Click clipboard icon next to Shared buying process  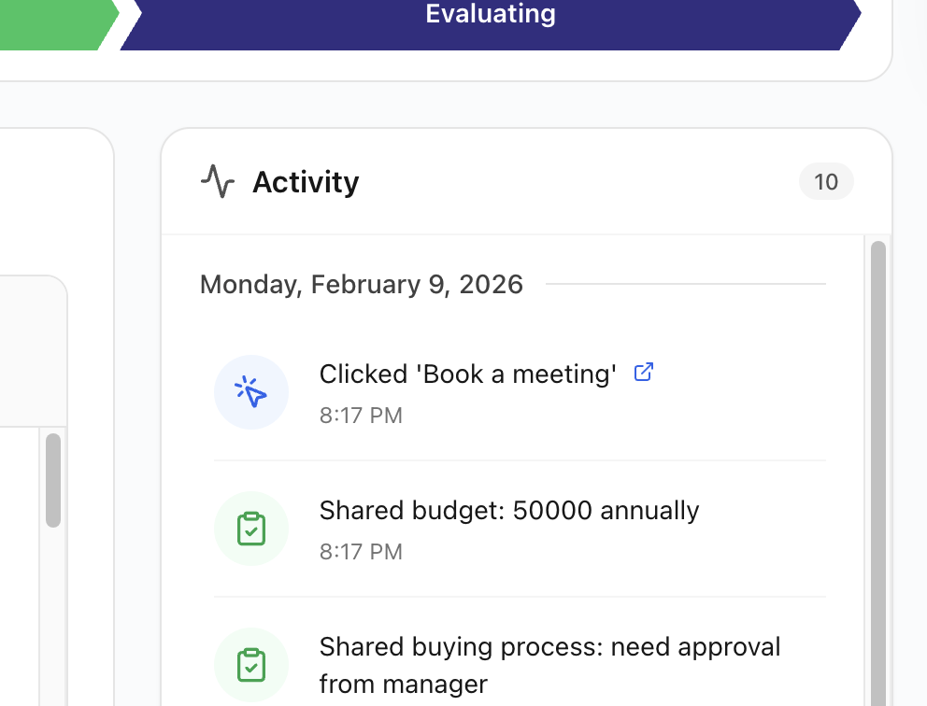[x=250, y=665]
